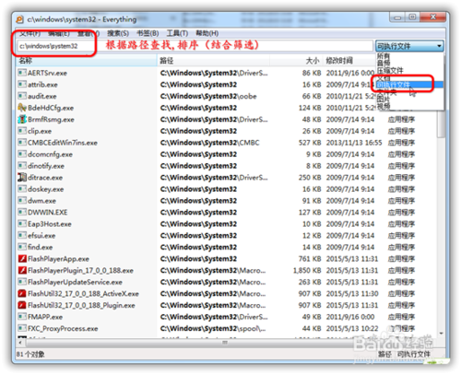Click the doskey.exe file icon
The image size is (461, 375).
pos(22,189)
